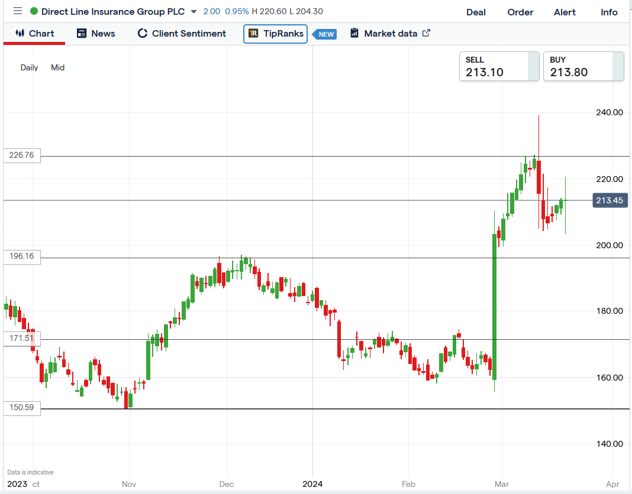Image resolution: width=632 pixels, height=494 pixels.
Task: Click the TipRanks TR logo icon
Action: [x=253, y=34]
